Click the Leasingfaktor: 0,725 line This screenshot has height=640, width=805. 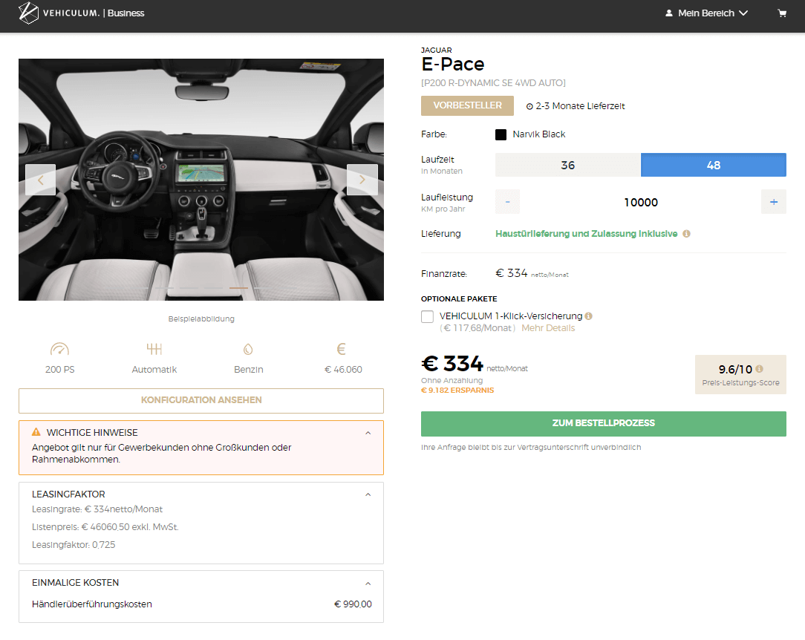(x=74, y=545)
